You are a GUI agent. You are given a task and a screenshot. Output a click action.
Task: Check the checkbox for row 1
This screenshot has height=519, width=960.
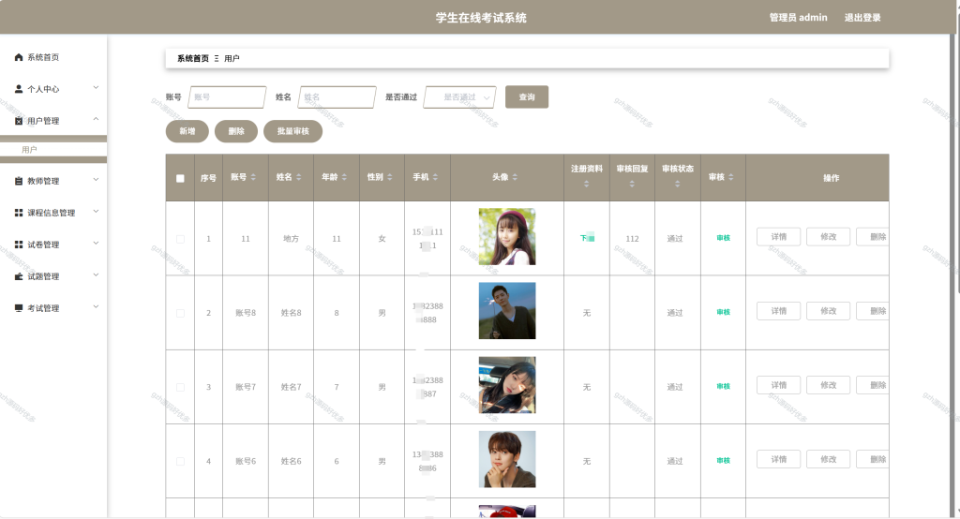[x=180, y=239]
